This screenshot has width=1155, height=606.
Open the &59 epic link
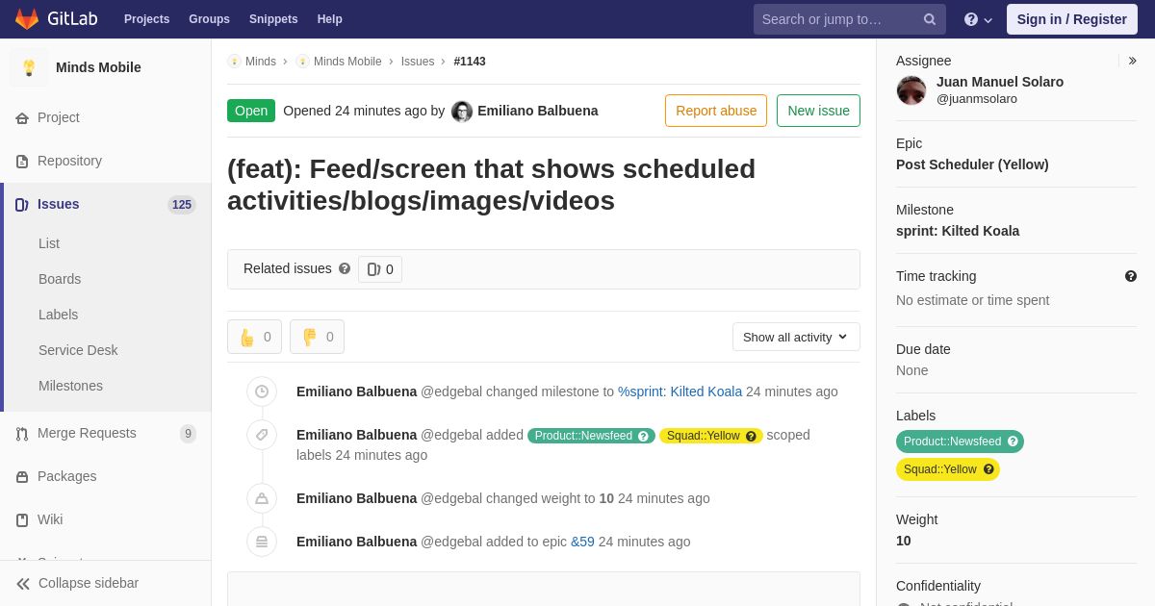[582, 542]
